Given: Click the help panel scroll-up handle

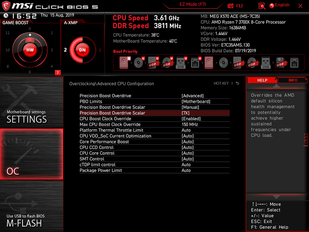Looking at the screenshot, I should [276, 86].
